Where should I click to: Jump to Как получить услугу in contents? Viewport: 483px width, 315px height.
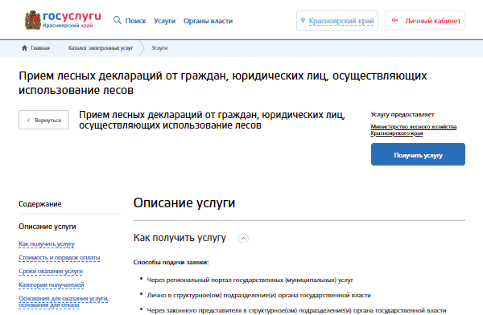(47, 244)
